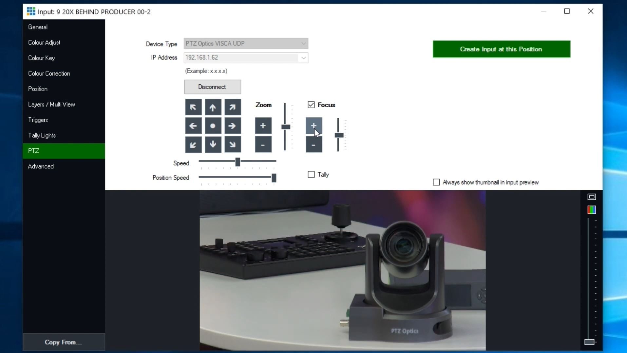Click Create Input at this Position

[x=502, y=49]
